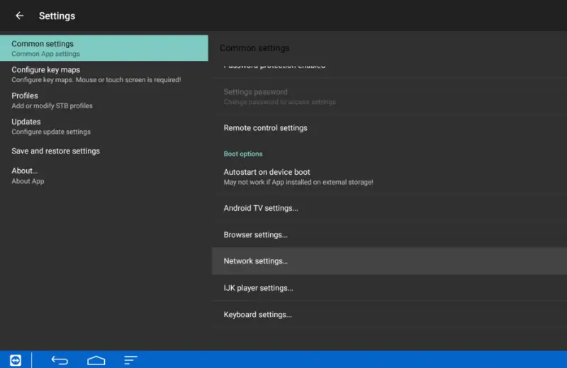Open Remote control settings
This screenshot has width=567, height=368.
pyautogui.click(x=388, y=128)
